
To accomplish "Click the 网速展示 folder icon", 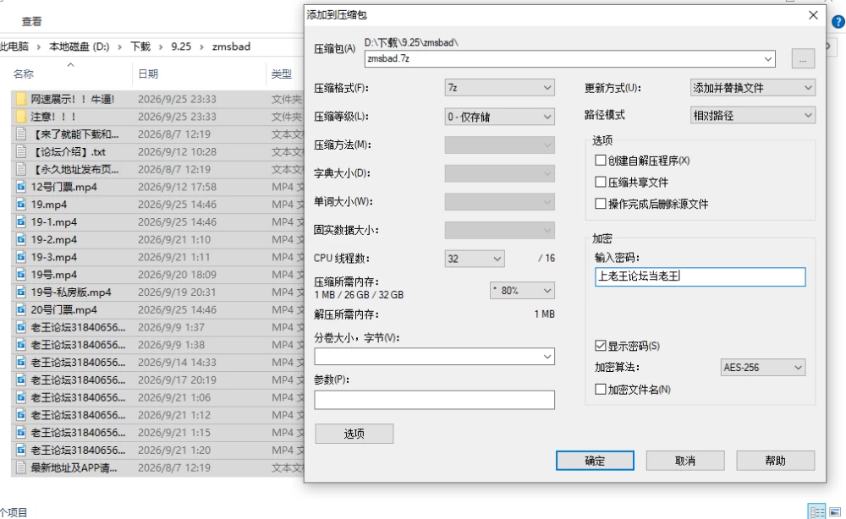I will tap(21, 99).
